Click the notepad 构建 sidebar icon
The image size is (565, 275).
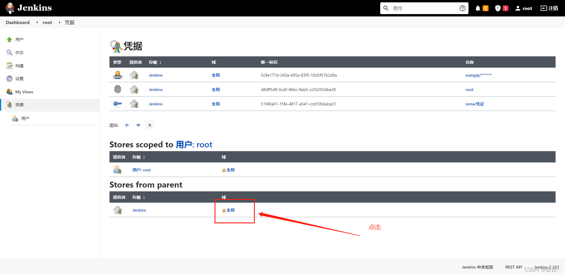[x=9, y=66]
